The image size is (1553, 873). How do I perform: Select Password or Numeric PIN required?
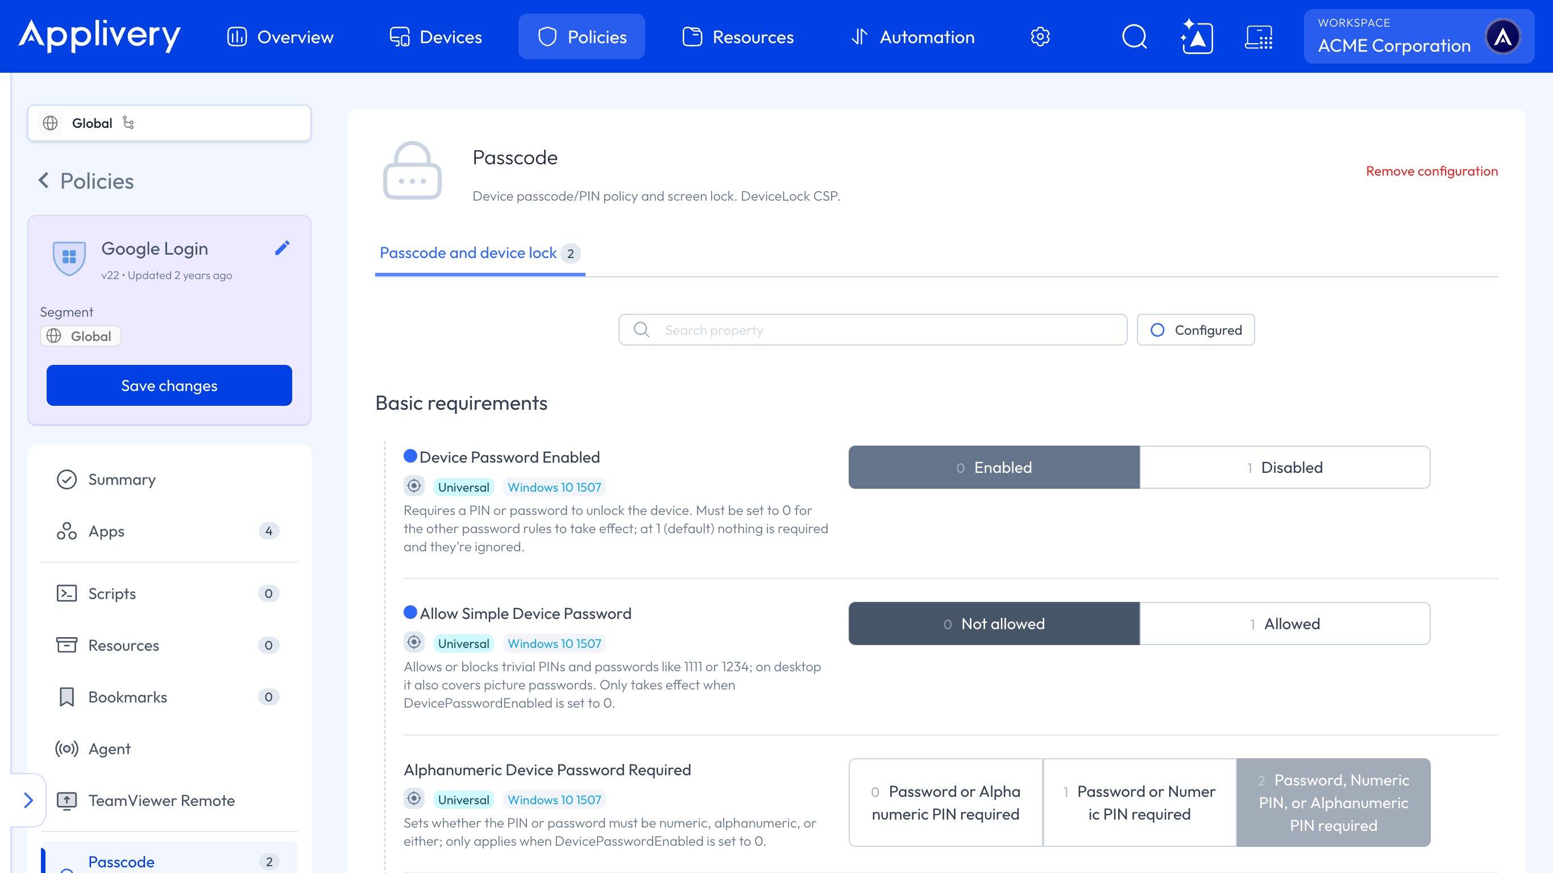pos(1139,803)
